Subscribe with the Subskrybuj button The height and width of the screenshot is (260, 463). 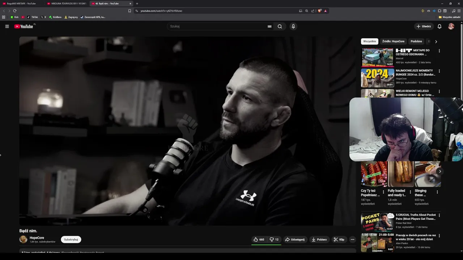point(71,239)
